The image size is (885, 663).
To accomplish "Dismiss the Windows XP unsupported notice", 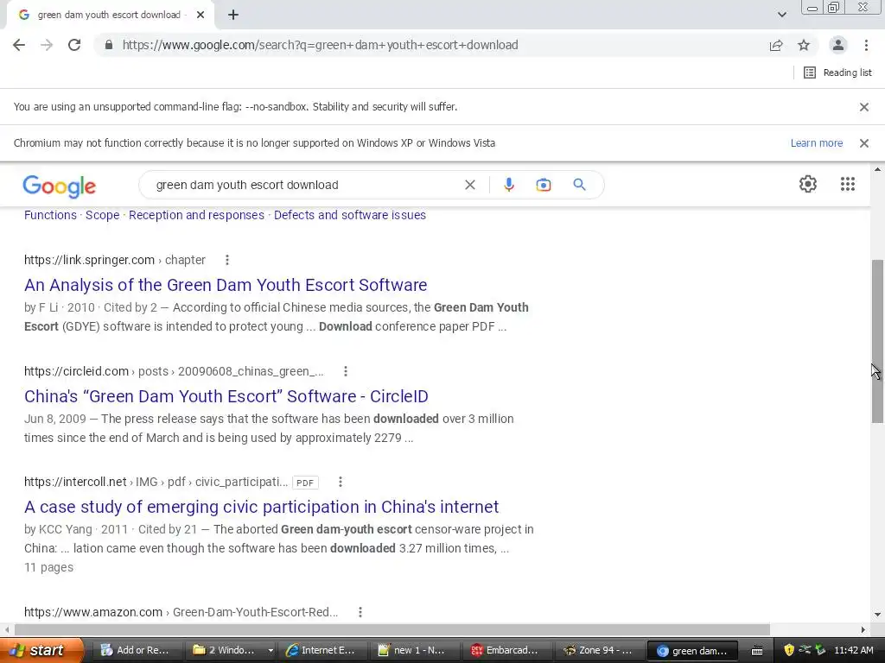I will (863, 142).
